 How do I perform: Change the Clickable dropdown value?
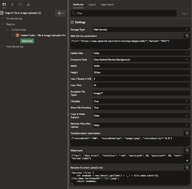141,101
